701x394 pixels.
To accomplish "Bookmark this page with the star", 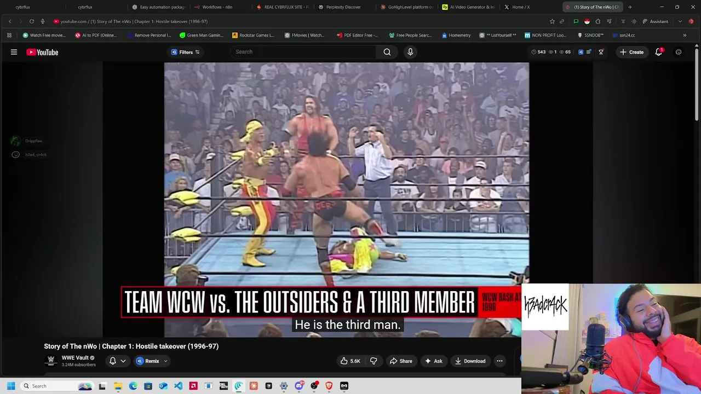I will pos(552,21).
